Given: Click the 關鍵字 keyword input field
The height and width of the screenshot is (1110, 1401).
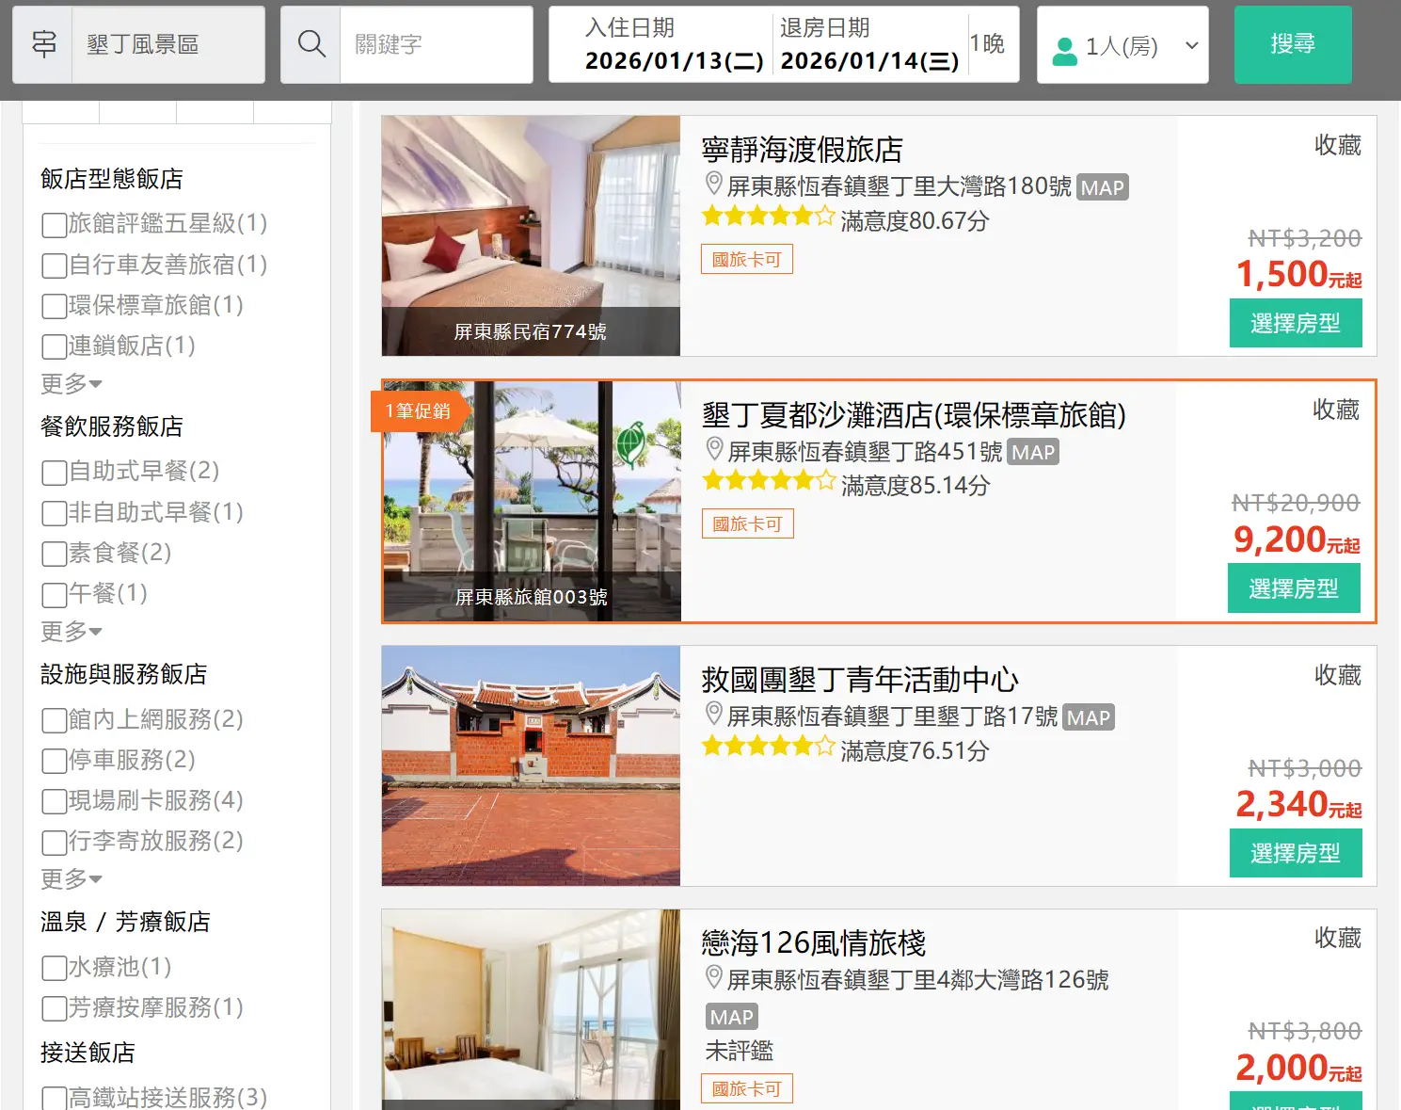Looking at the screenshot, I should tap(435, 44).
